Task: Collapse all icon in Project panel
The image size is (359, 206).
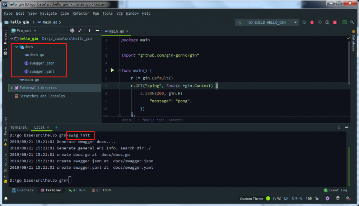Action: [x=80, y=30]
